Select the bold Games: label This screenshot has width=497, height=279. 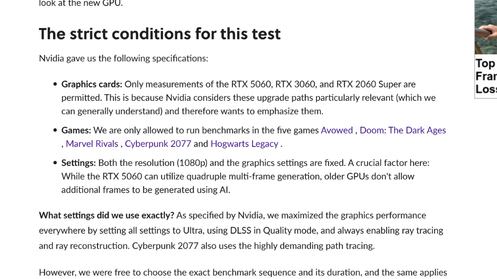point(76,130)
